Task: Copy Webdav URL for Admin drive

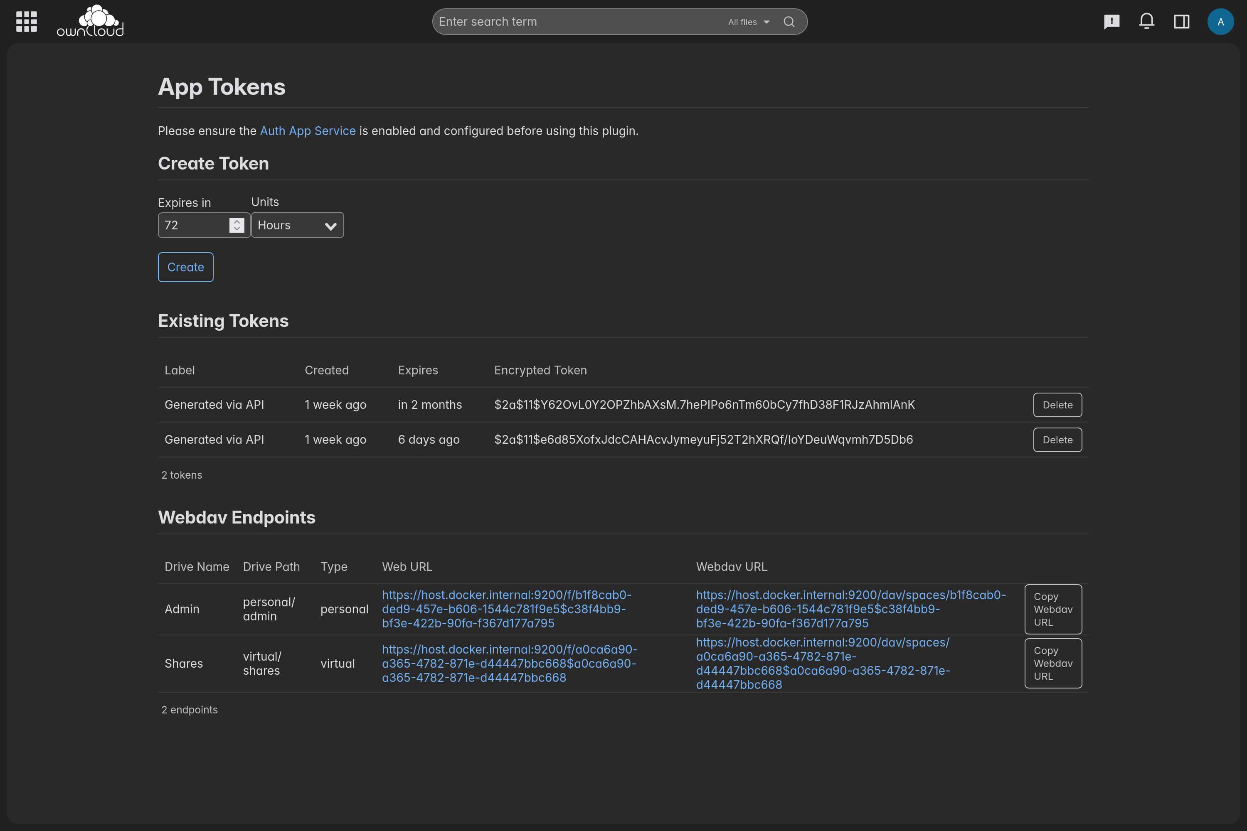Action: click(1053, 609)
